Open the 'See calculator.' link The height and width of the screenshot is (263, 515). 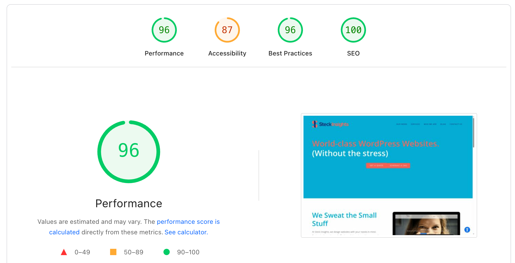click(186, 232)
